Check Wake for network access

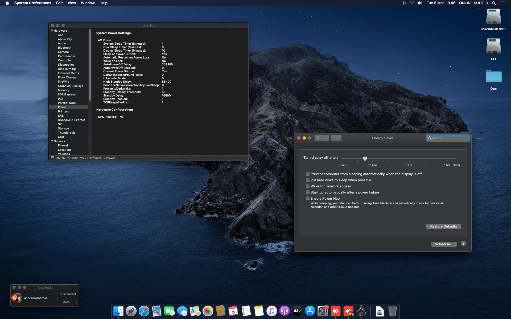click(308, 186)
